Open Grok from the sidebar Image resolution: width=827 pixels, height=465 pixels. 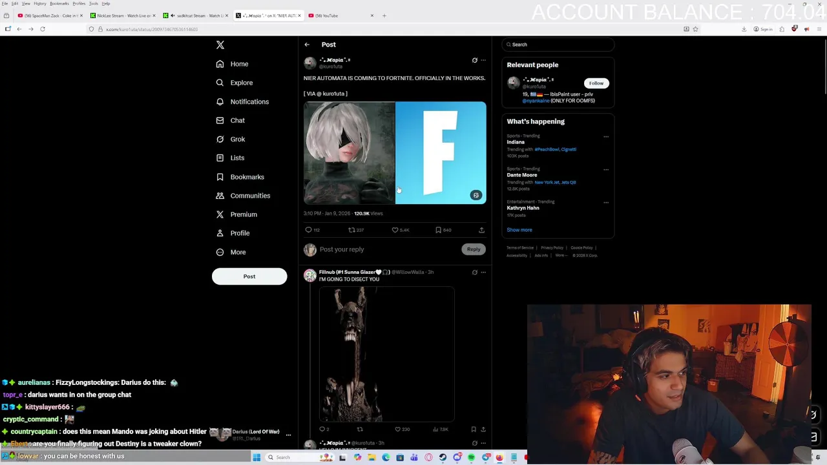coord(231,139)
